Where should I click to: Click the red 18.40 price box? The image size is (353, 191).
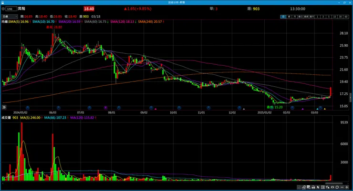coord(89,9)
